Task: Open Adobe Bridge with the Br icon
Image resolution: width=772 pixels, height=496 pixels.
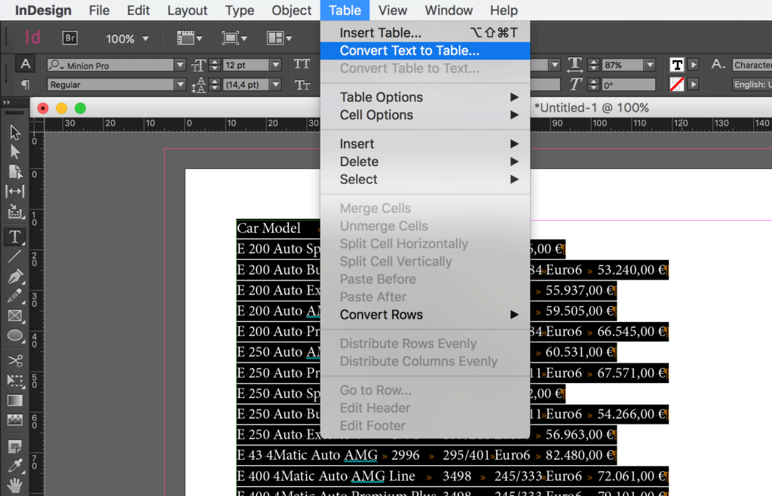Action: coord(70,38)
